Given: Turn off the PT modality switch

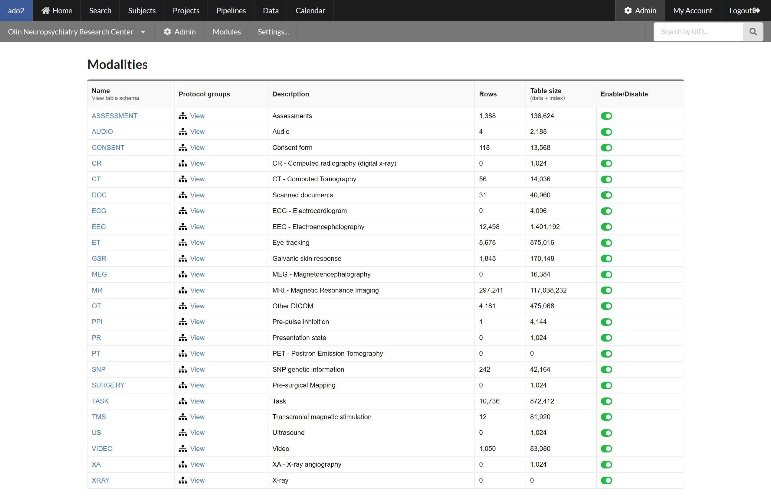Looking at the screenshot, I should [x=606, y=353].
